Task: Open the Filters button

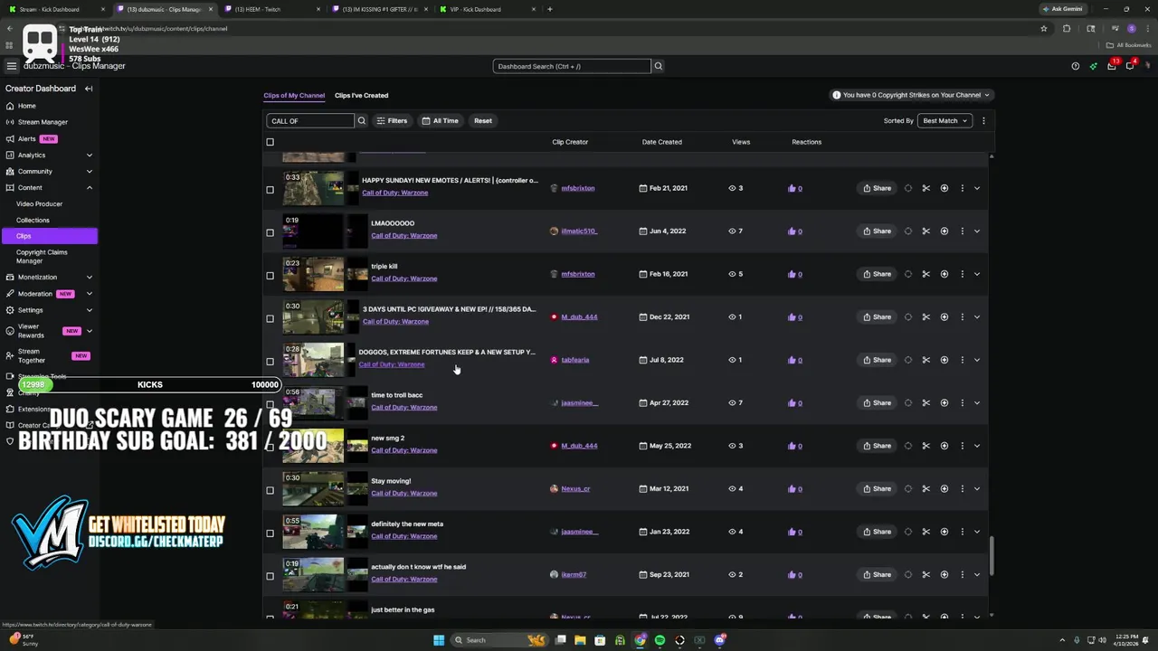Action: tap(392, 120)
